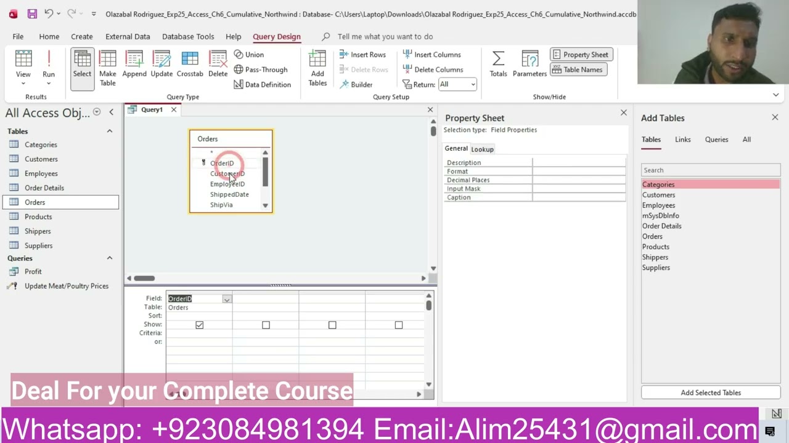Choose the Append query type
Viewport: 789px width, 443px height.
pos(134,64)
